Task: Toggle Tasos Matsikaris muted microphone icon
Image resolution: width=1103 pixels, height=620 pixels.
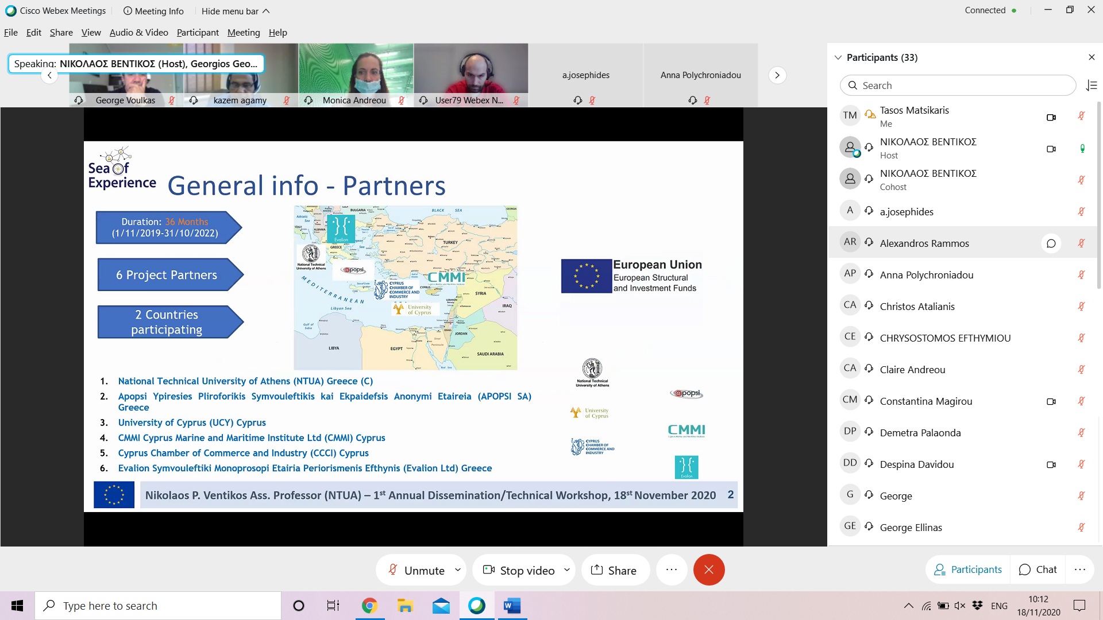Action: 1081,116
